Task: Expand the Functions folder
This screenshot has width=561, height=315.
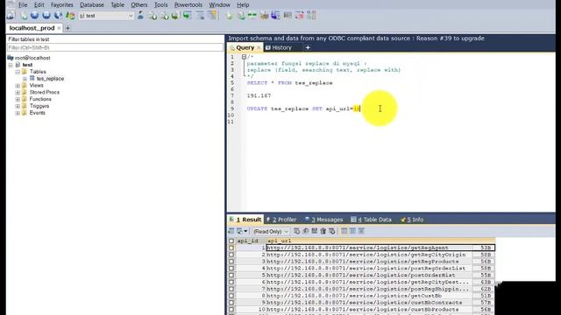Action: click(x=18, y=99)
